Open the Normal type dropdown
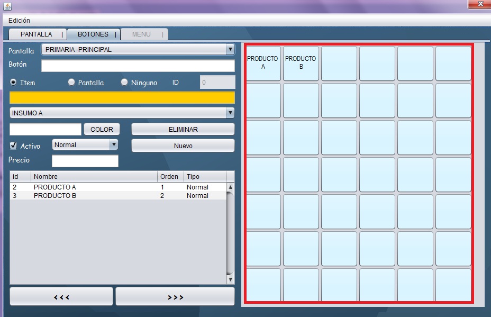 85,144
